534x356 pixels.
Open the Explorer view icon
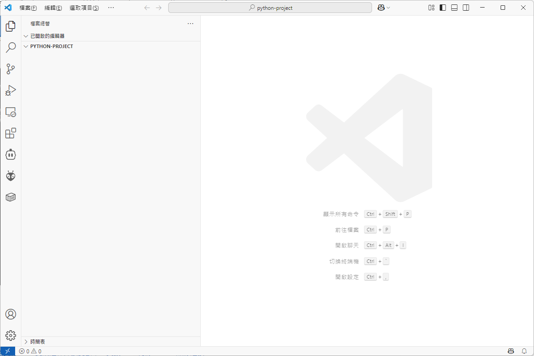11,26
